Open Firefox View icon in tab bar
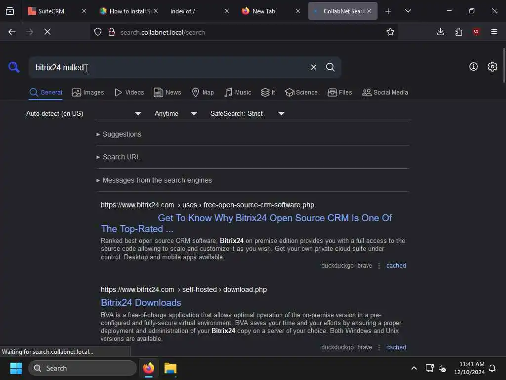Image resolution: width=506 pixels, height=380 pixels. 10,11
